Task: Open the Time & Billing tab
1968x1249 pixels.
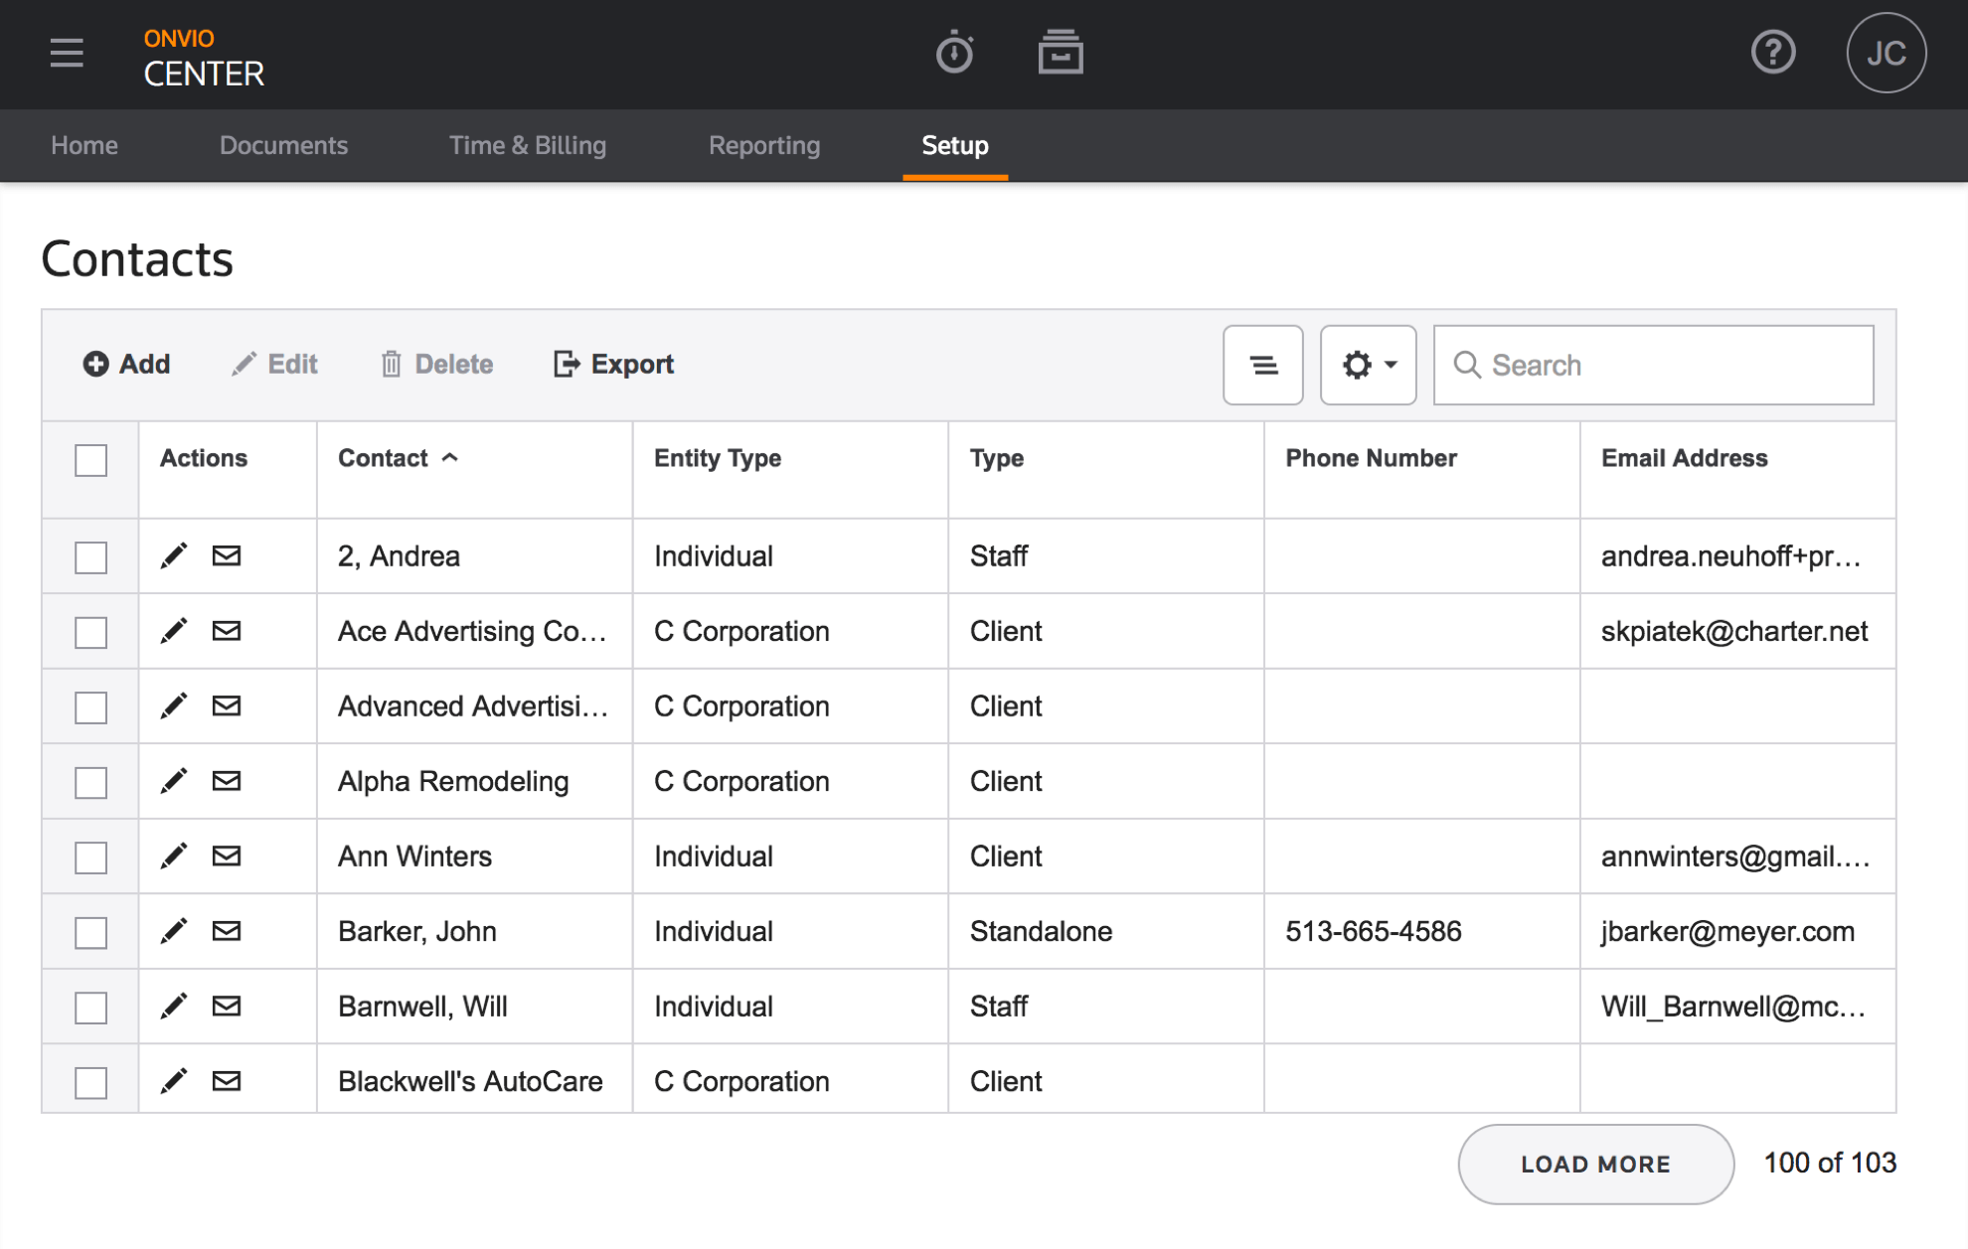Action: tap(528, 145)
